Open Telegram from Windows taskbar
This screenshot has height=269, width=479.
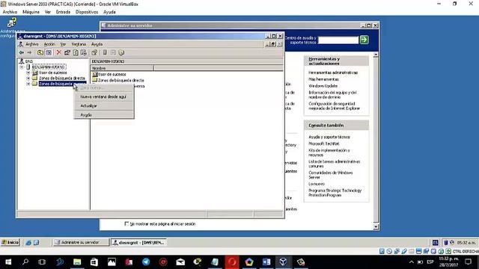pyautogui.click(x=146, y=262)
